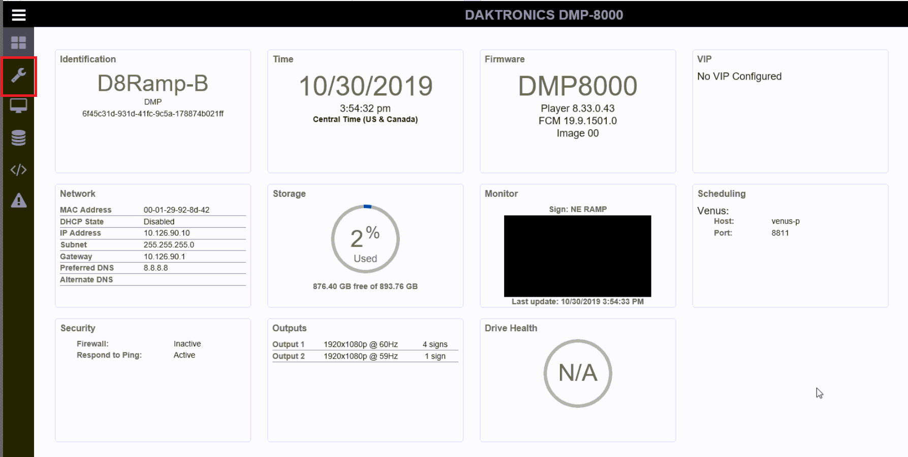Click the Venus host venus-p value
The image size is (908, 457).
click(785, 221)
